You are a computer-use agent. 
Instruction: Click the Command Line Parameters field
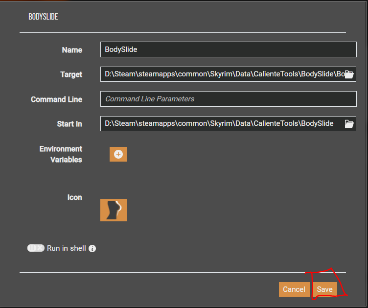(229, 99)
